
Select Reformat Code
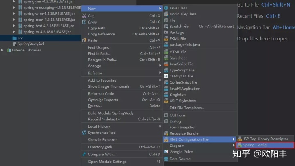click(x=122, y=94)
